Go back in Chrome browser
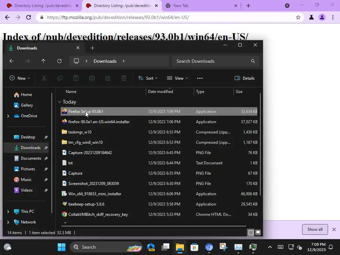 7,17
